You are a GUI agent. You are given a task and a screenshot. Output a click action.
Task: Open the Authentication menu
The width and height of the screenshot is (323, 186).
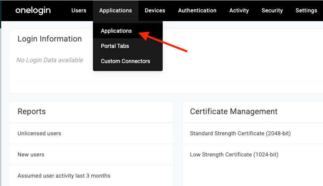(197, 10)
